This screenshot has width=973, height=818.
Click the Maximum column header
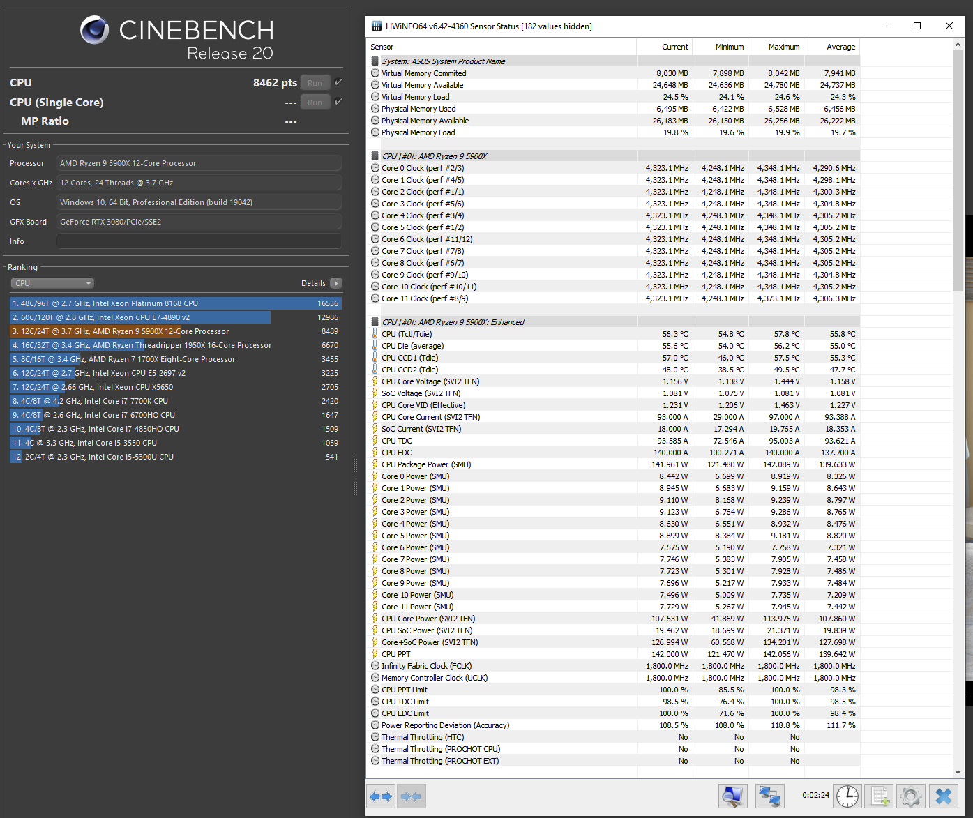(x=783, y=47)
